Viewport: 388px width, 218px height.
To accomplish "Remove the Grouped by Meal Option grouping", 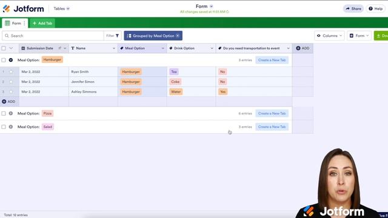I will coord(178,36).
